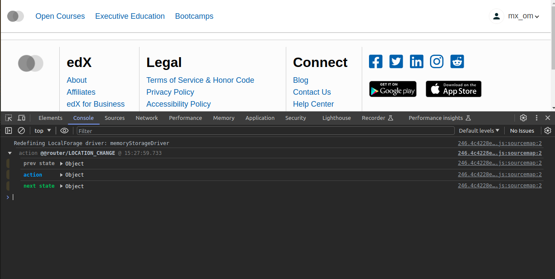
Task: Clear the console with the clear icon
Action: pyautogui.click(x=21, y=131)
